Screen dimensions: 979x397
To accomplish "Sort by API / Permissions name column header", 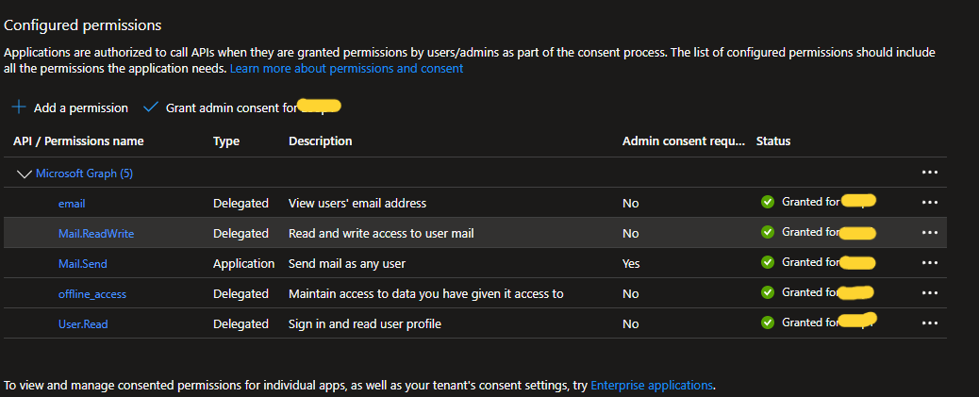I will pos(78,141).
